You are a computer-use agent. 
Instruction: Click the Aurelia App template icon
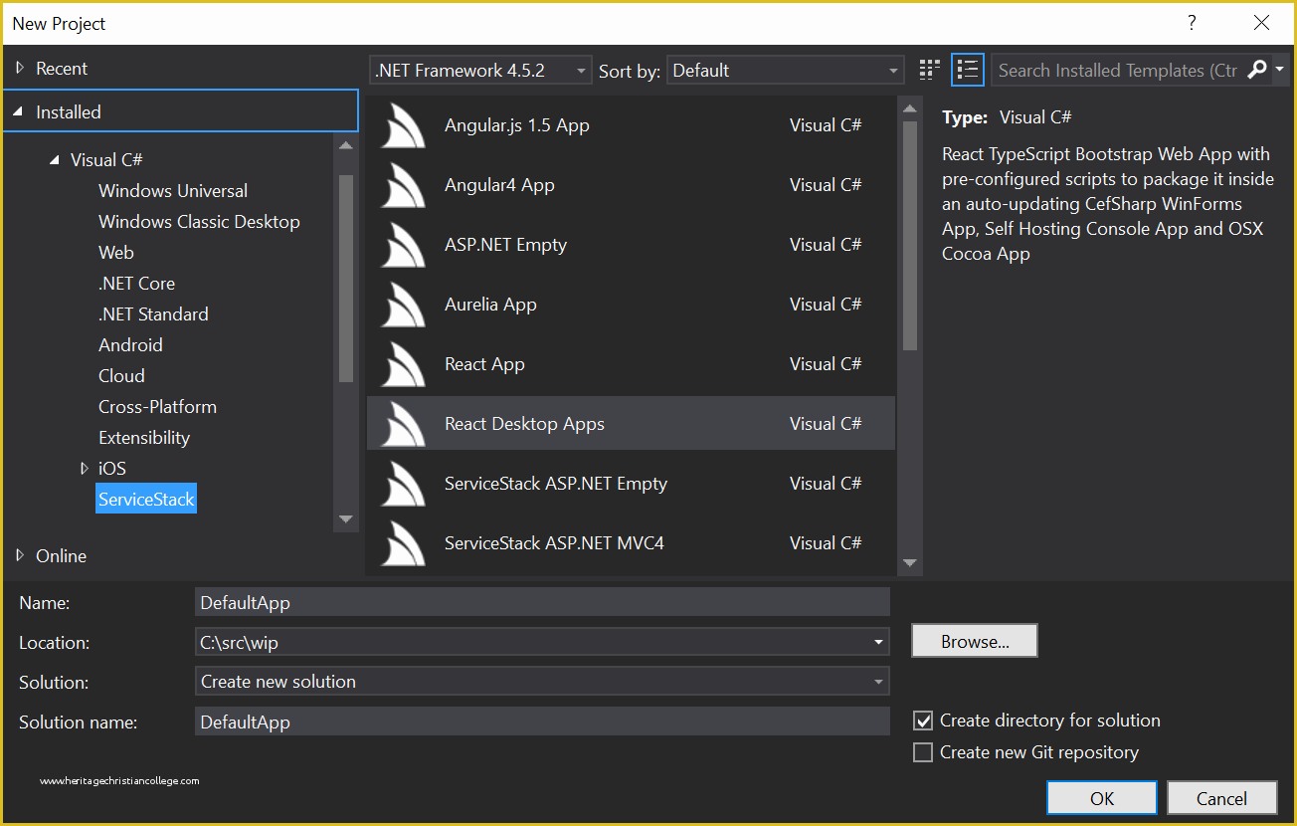pyautogui.click(x=404, y=305)
